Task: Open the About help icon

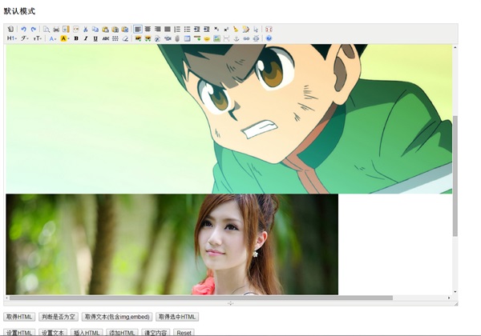Action: (269, 38)
